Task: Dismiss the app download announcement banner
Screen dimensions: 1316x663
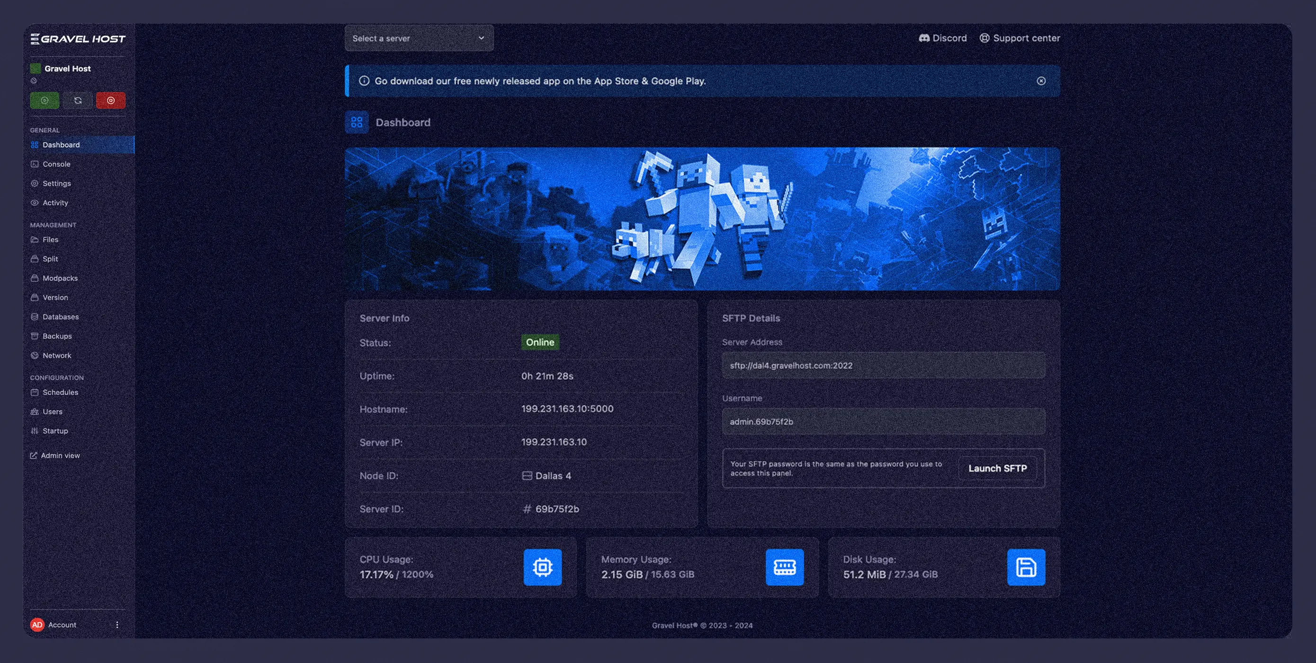Action: pyautogui.click(x=1041, y=81)
